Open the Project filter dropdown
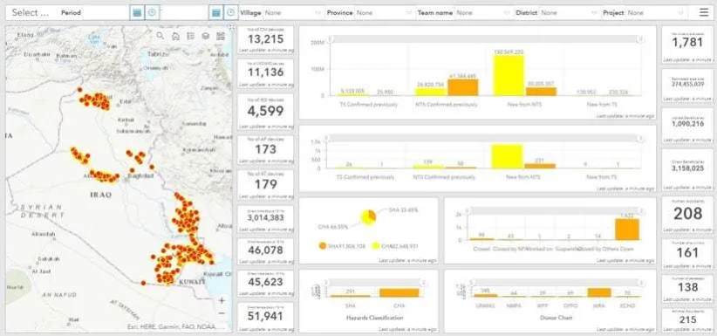The width and height of the screenshot is (717, 336). coord(657,13)
